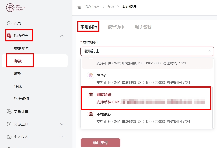This screenshot has width=217, height=148.
Task: Choose 银联转账 payment option in list
Action: tap(146, 98)
